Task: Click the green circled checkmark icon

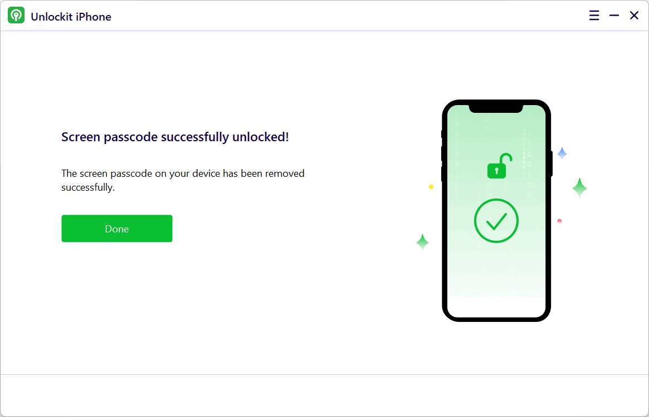Action: 496,221
